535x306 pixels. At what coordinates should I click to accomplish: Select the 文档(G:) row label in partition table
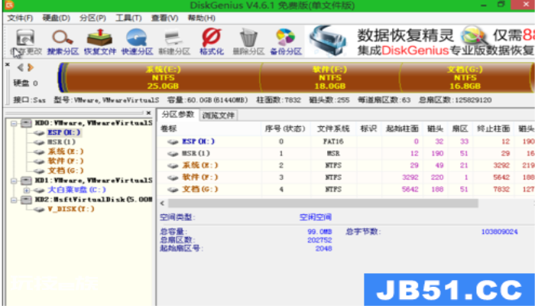[200, 190]
